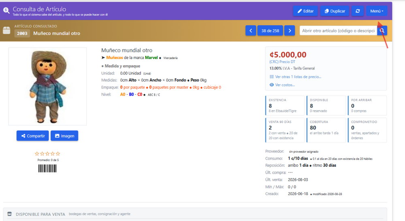Screen dimensions: 405x221
Task: Click the 38 de 258 counter
Action: (x=270, y=31)
